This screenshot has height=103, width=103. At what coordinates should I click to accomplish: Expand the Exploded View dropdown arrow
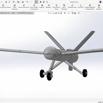[72, 10]
